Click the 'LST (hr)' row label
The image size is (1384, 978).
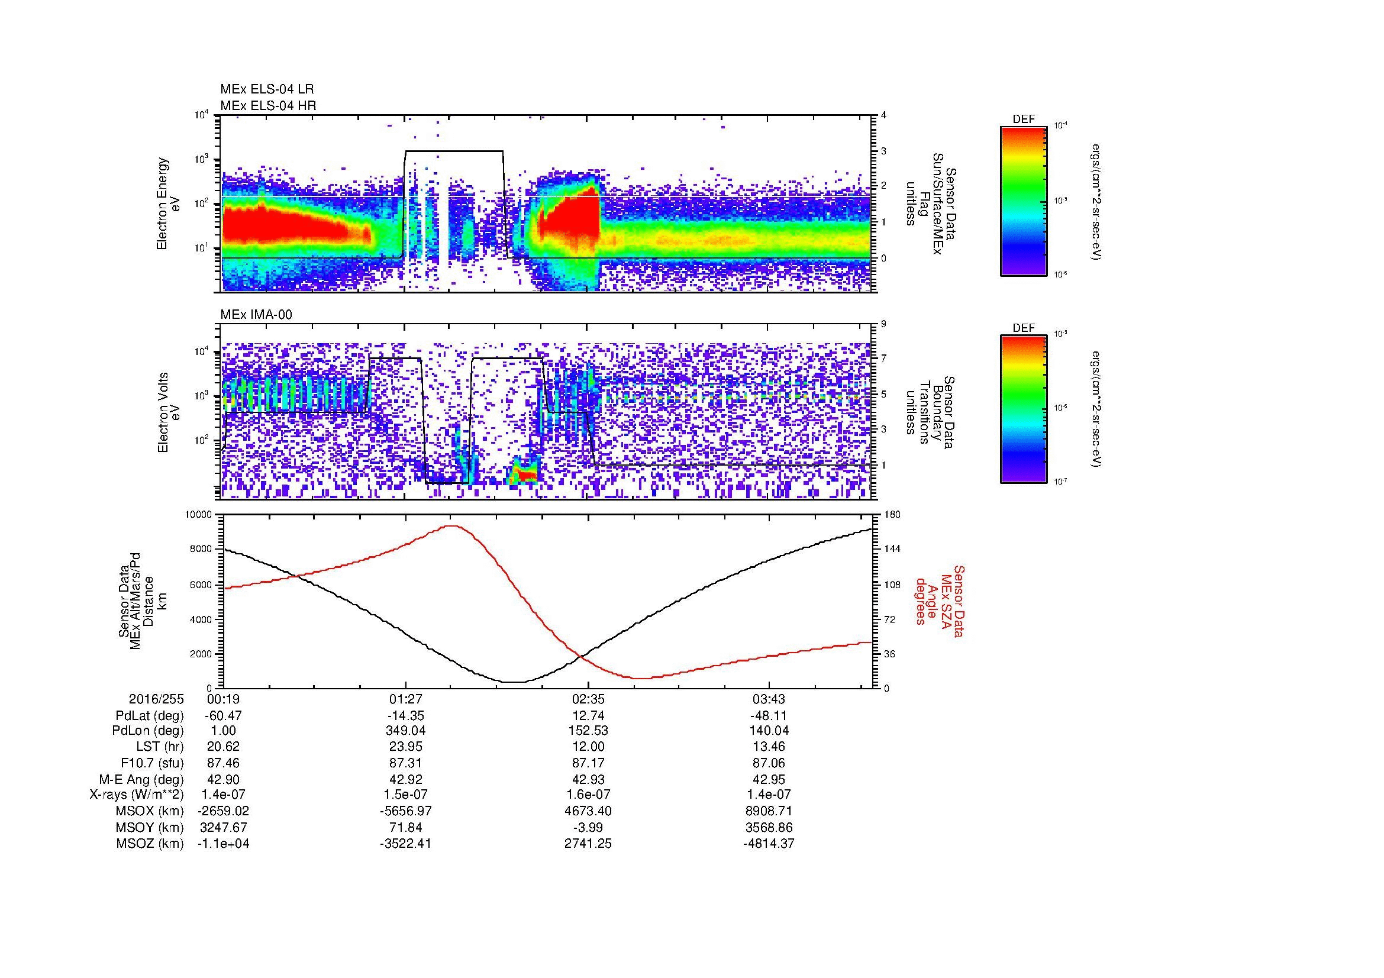[160, 747]
